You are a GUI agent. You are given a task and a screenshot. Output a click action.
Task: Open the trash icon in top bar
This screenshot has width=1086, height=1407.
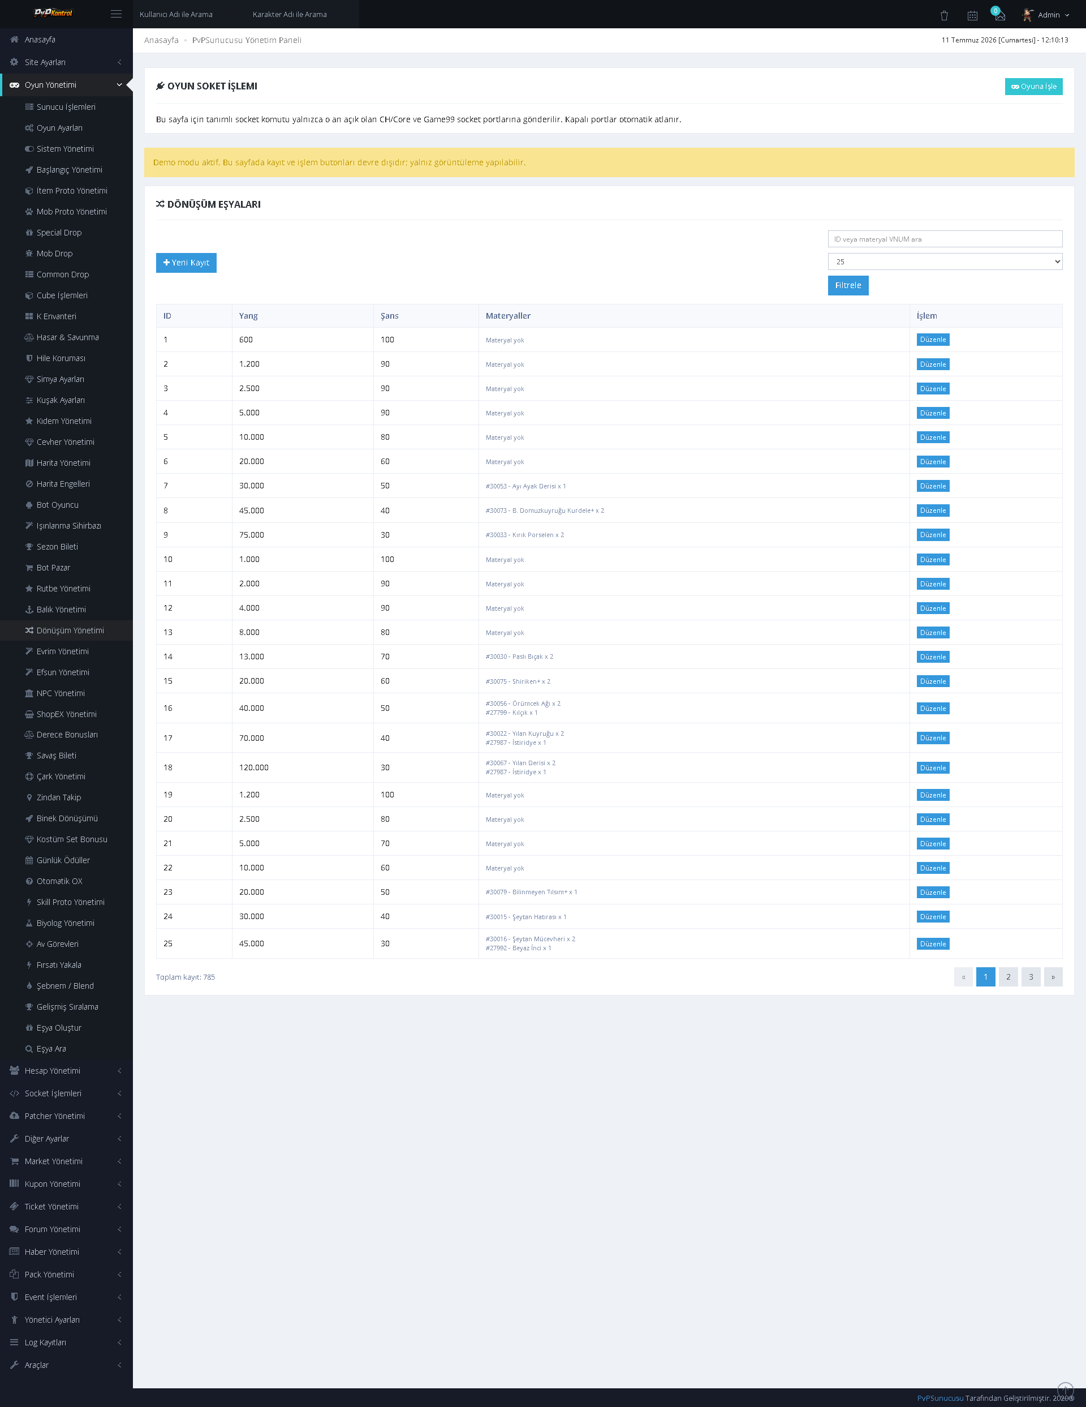[943, 15]
